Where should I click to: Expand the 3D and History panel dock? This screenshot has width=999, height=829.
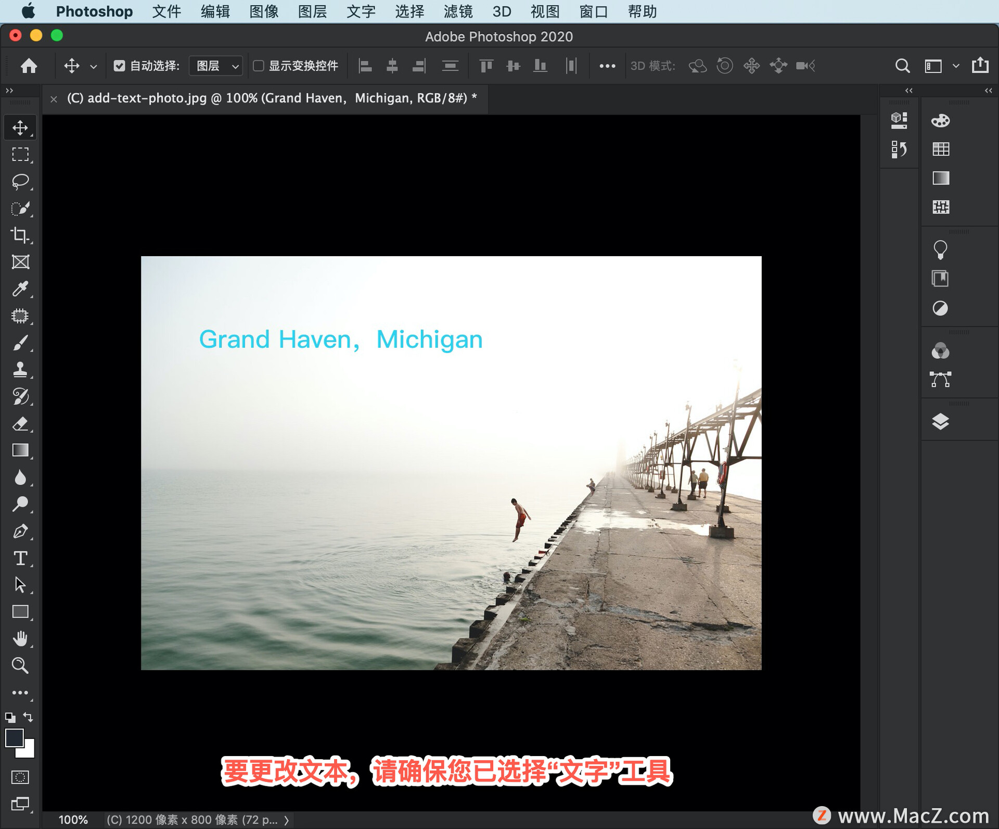click(908, 91)
